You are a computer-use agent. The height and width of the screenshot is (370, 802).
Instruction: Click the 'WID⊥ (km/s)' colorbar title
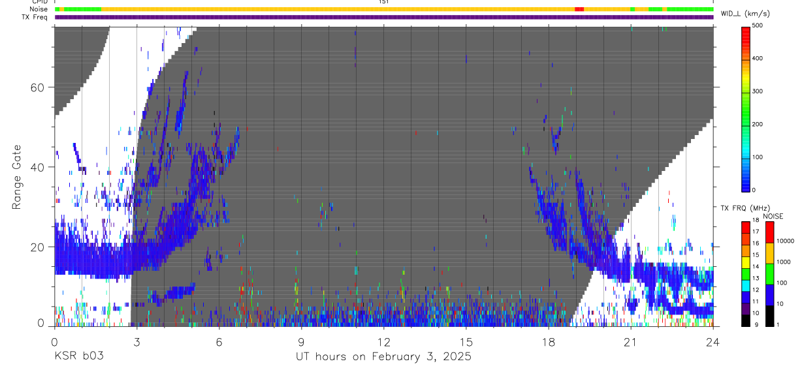745,13
